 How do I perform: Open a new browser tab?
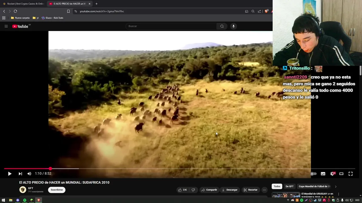(x=96, y=4)
